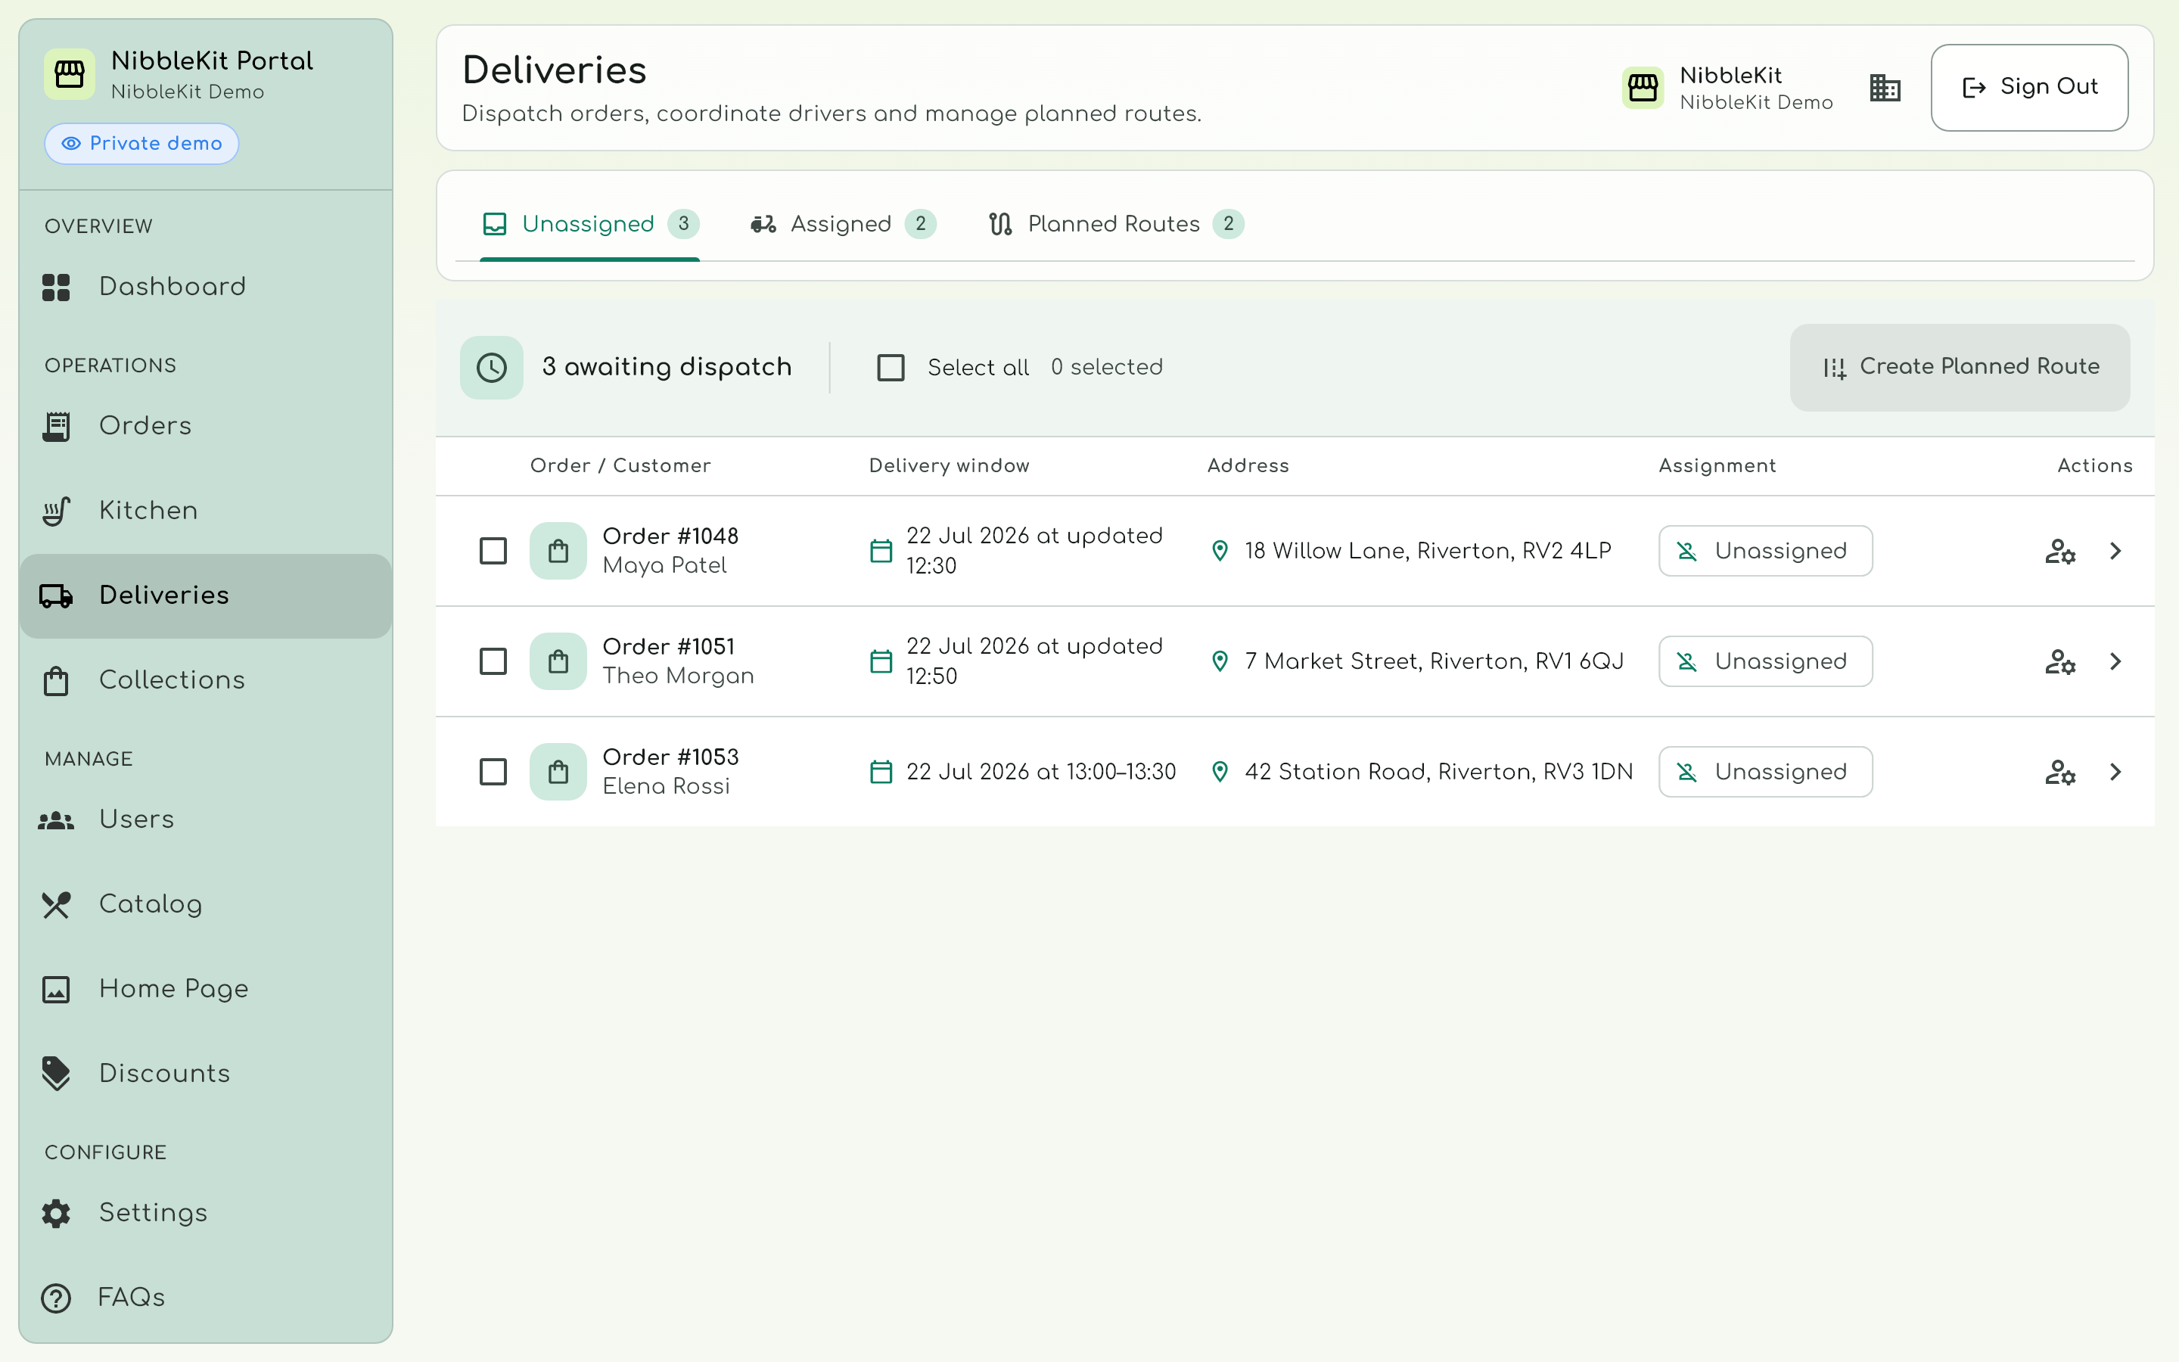2179x1362 pixels.
Task: Switch to the Assigned tab
Action: (842, 224)
